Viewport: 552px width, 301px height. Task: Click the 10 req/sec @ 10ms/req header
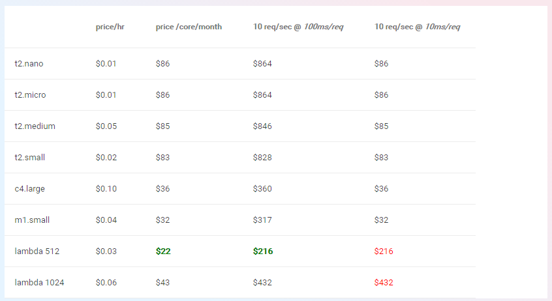pos(418,27)
